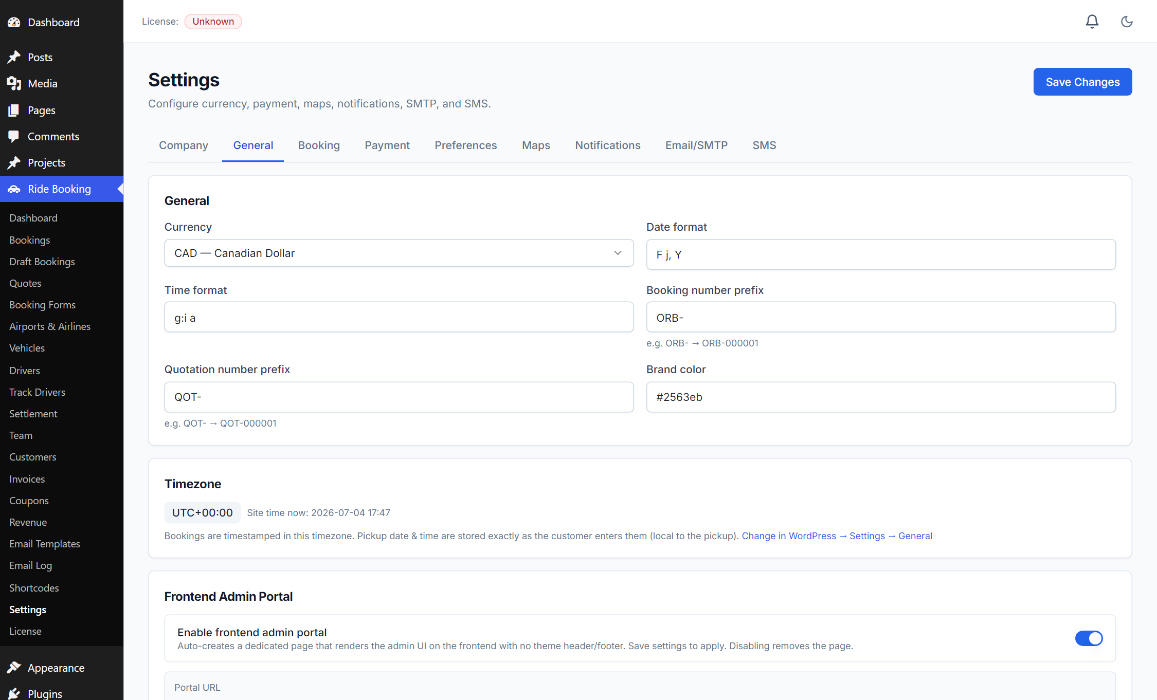The height and width of the screenshot is (700, 1157).
Task: Click the Appearance brush icon
Action: pyautogui.click(x=14, y=668)
